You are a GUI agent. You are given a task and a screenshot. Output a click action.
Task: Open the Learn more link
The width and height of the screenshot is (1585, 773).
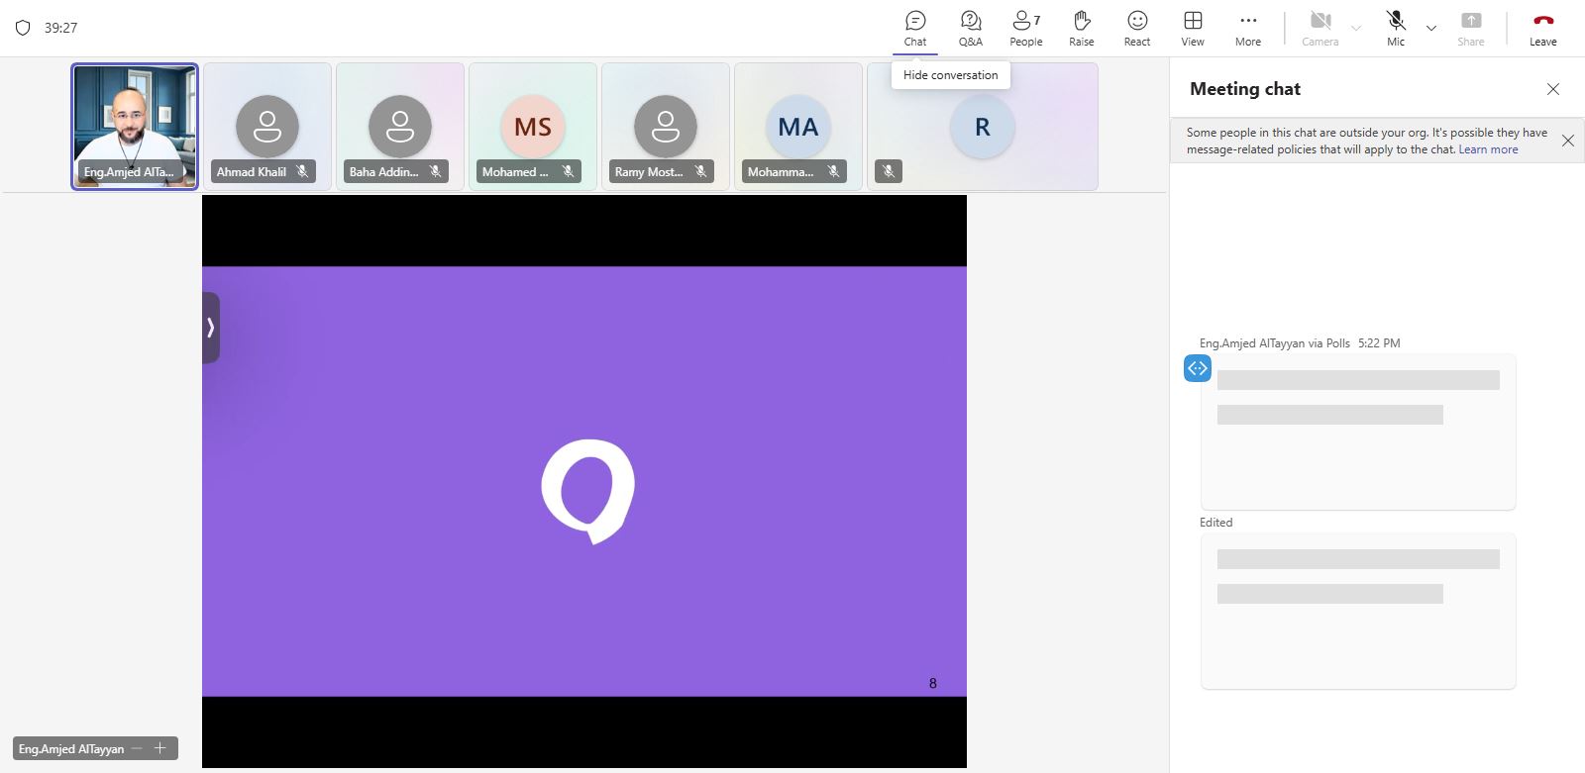tap(1488, 149)
